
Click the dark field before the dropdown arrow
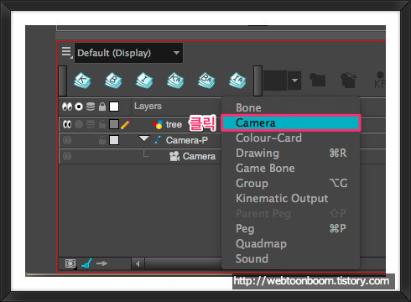(275, 81)
